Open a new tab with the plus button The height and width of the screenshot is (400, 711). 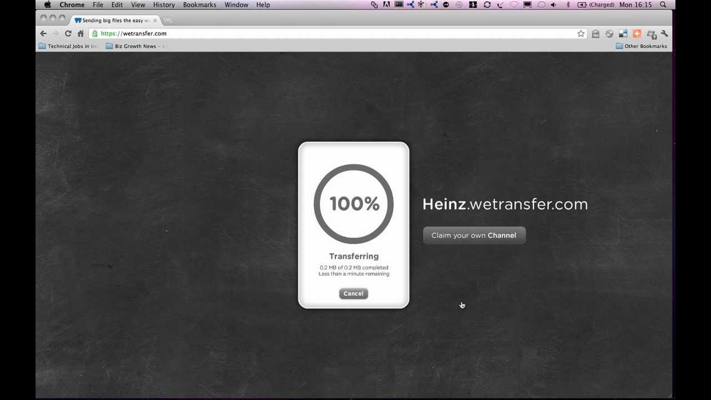point(168,21)
